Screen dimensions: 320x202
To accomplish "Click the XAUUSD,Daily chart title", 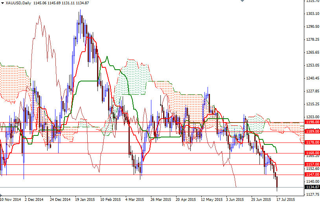I will pos(19,3).
